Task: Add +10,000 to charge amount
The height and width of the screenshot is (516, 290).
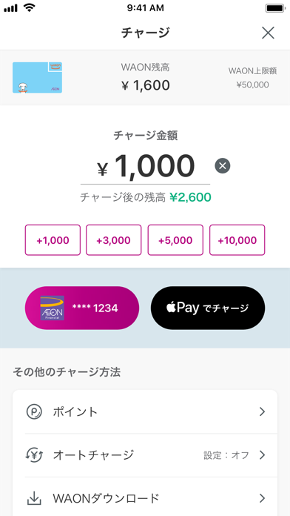Action: click(x=237, y=240)
